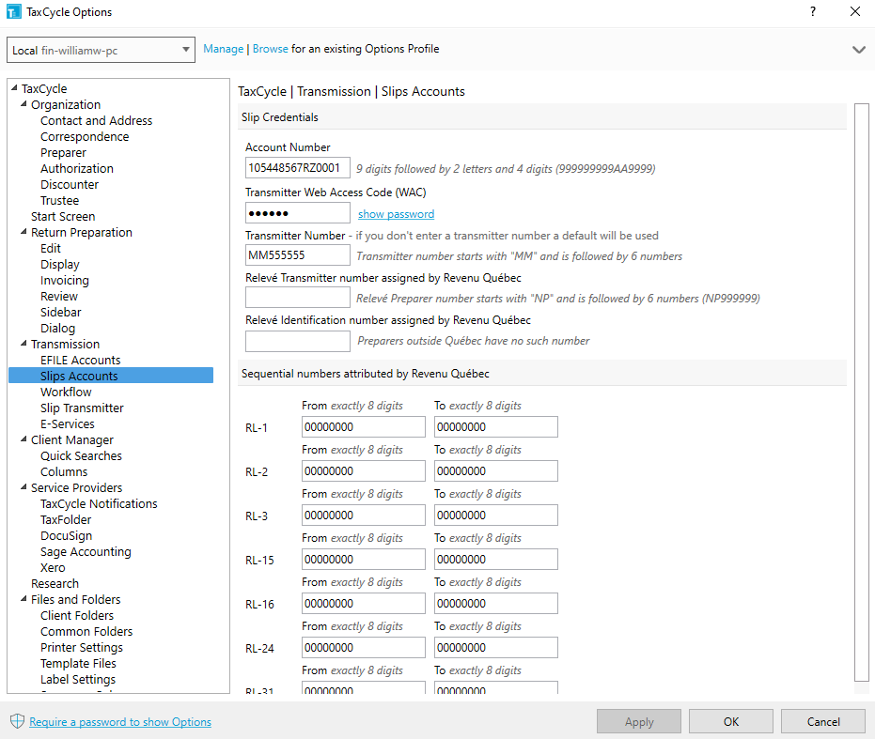This screenshot has height=739, width=875.
Task: Open the Preparer options page
Action: click(63, 153)
